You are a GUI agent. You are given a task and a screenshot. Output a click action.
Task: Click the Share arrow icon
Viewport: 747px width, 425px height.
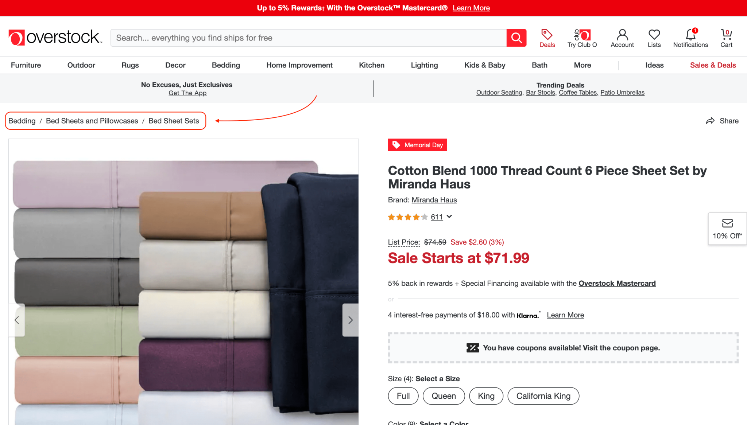click(710, 121)
